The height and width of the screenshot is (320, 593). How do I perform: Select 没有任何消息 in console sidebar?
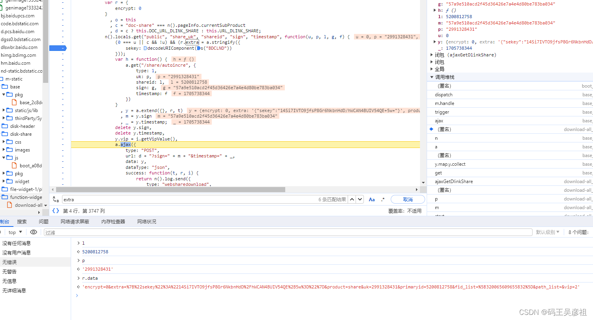pos(36,243)
